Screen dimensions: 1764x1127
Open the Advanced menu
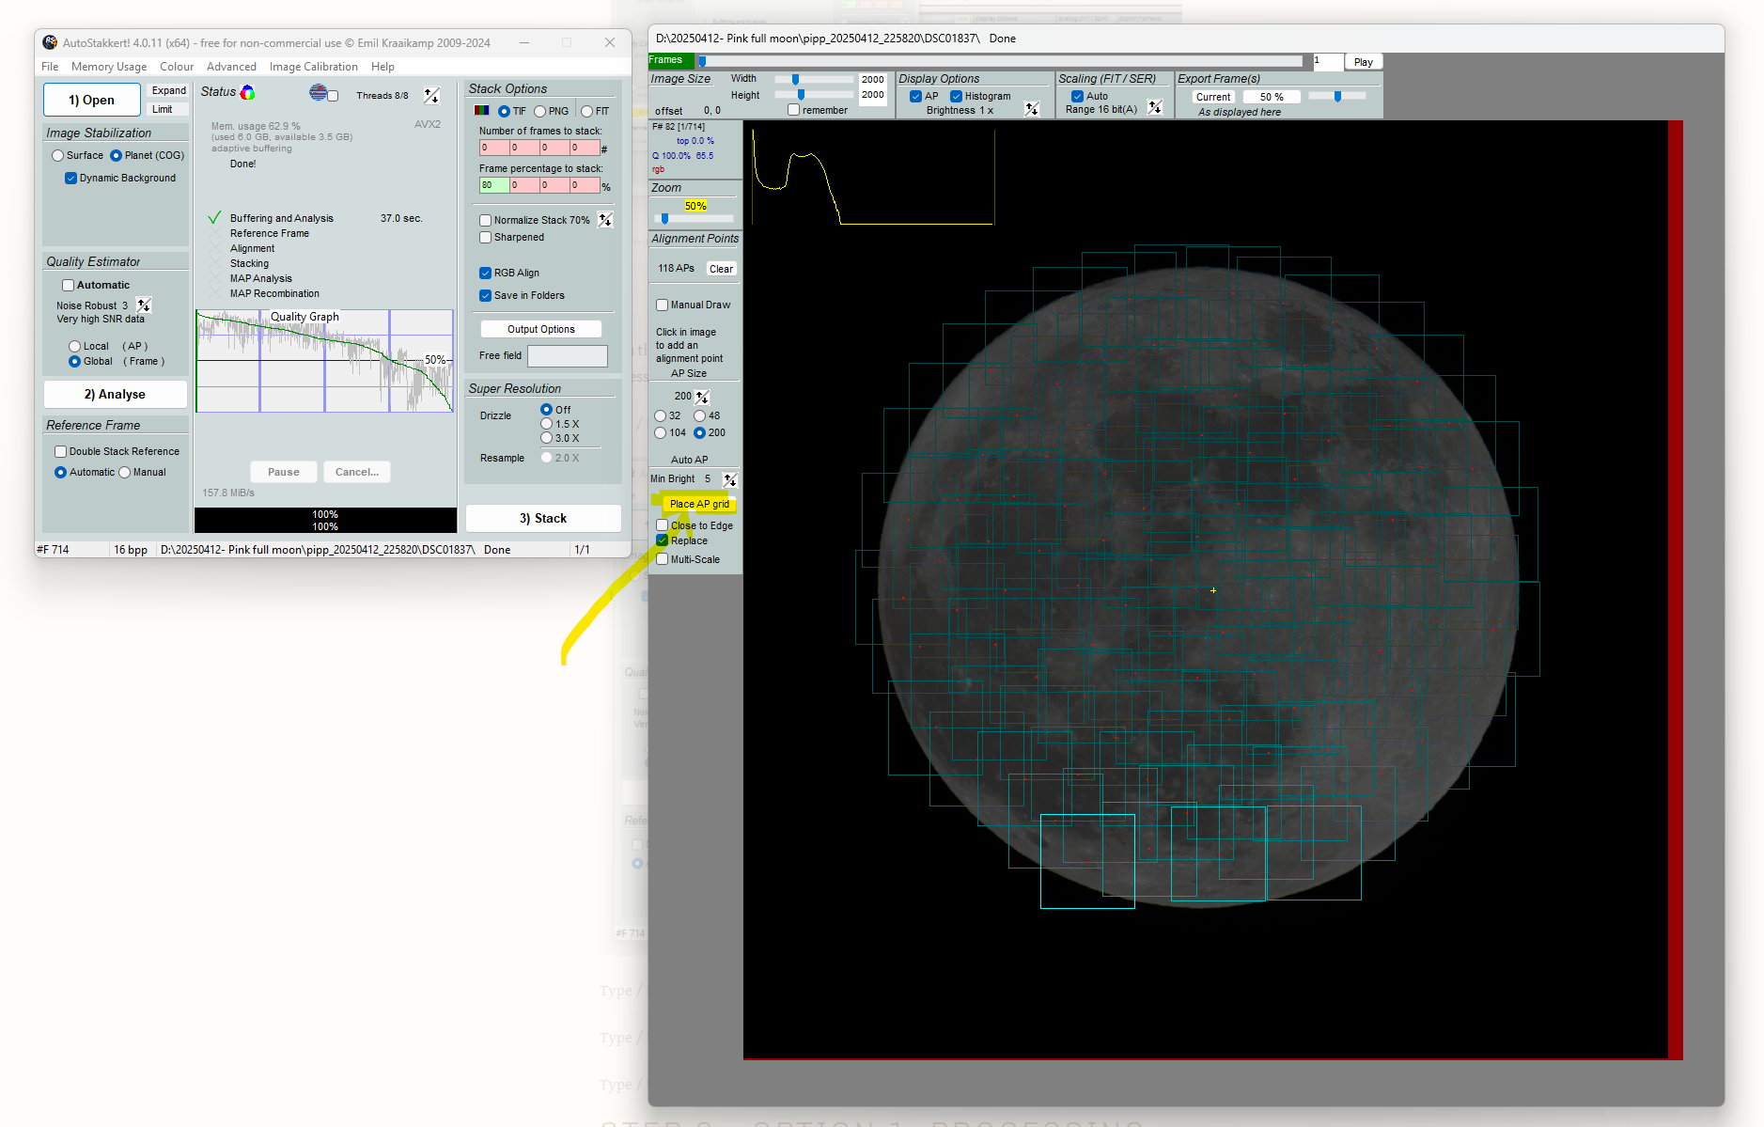click(x=231, y=66)
